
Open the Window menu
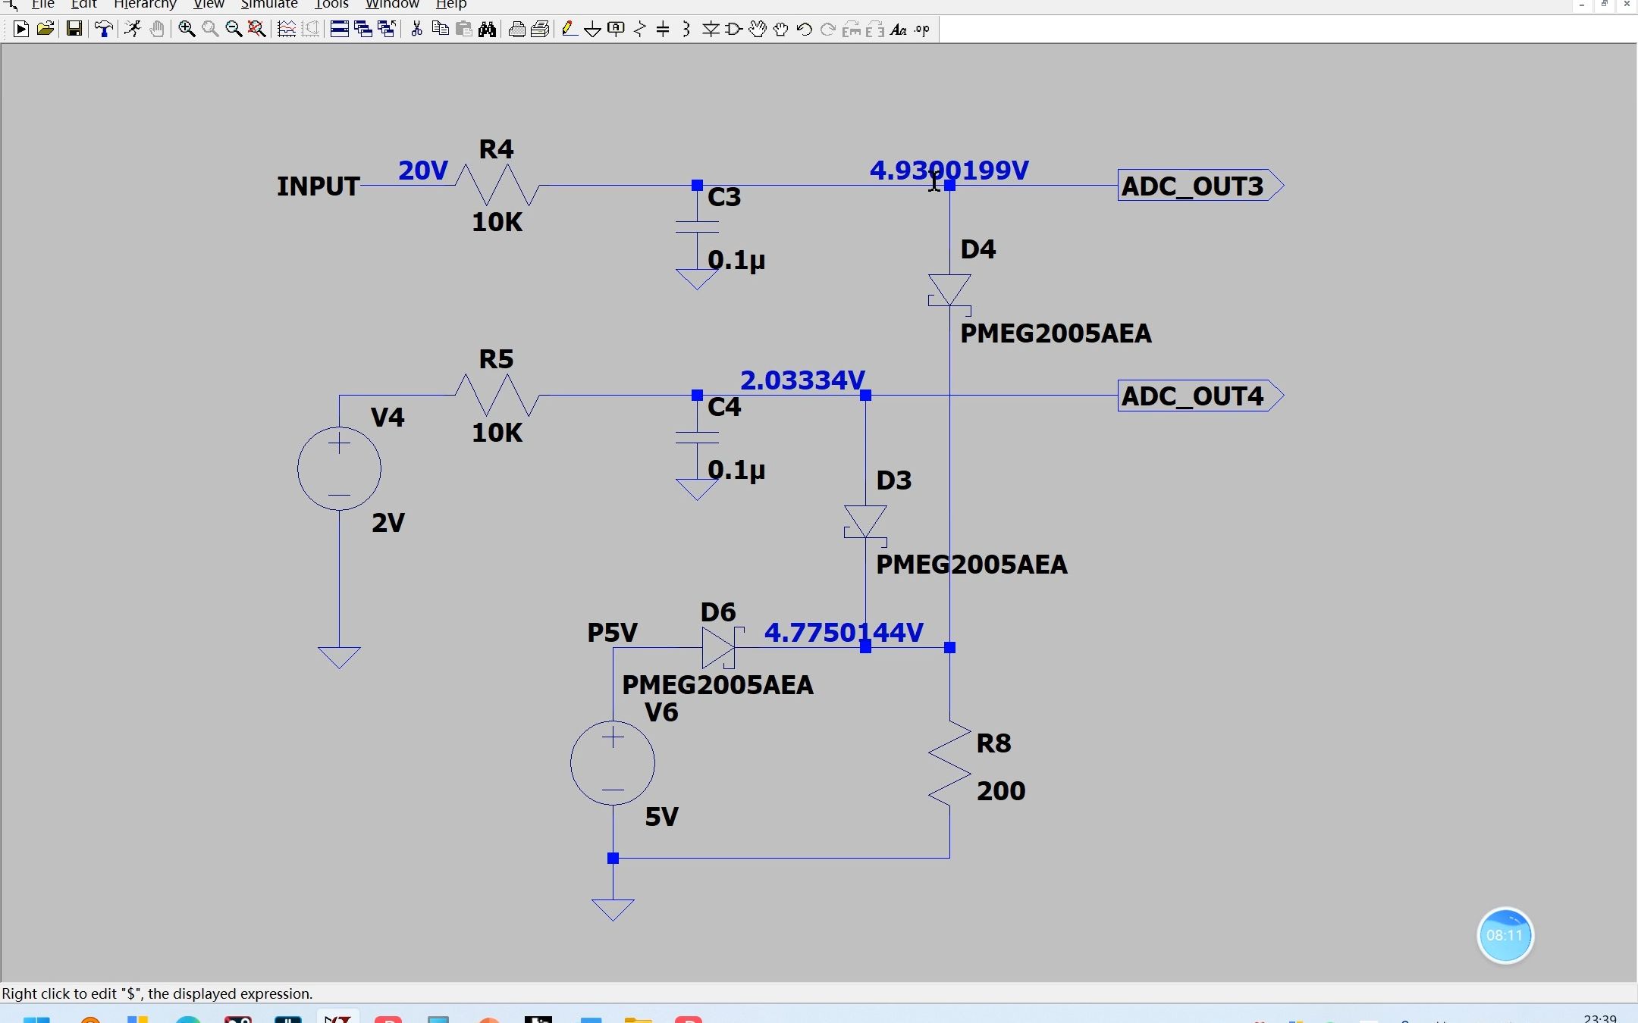[x=392, y=5]
